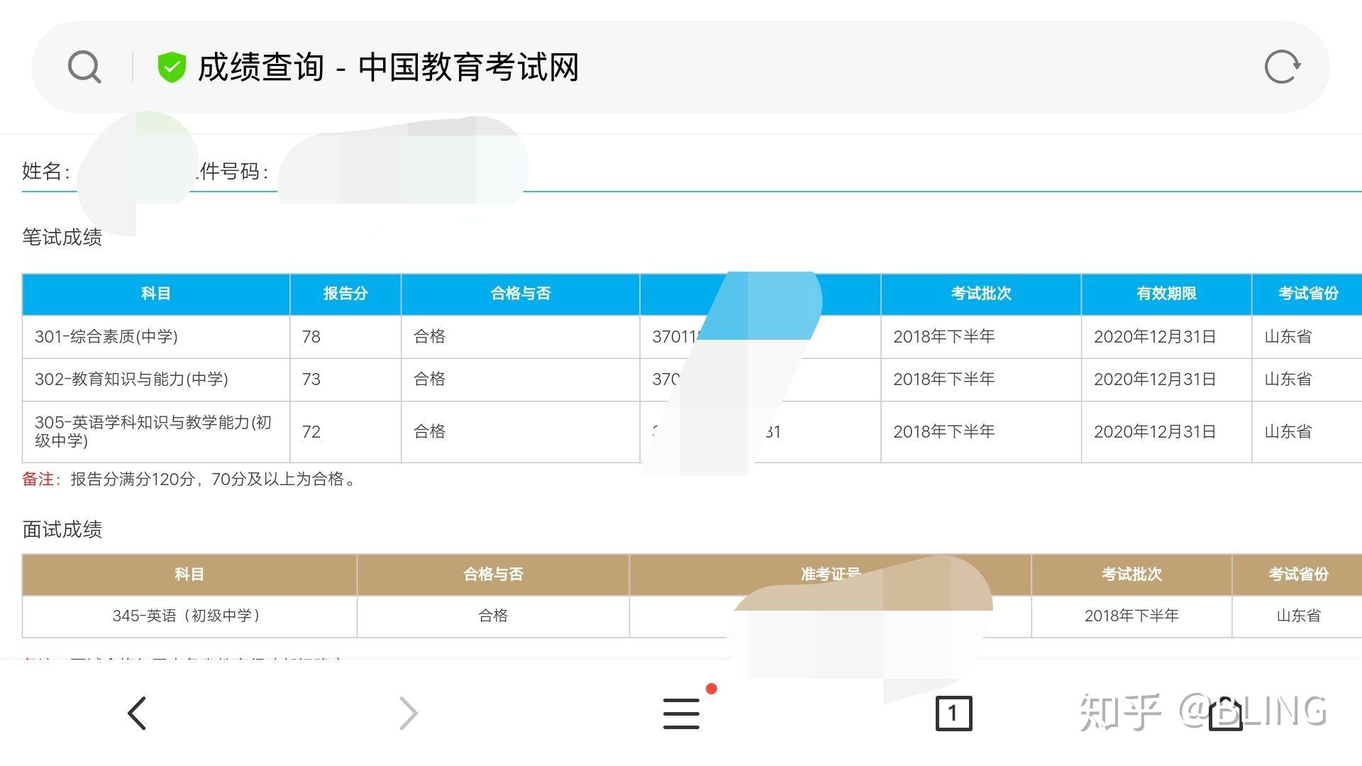Viewport: 1362px width, 766px height.
Task: Select the 报告分 column header
Action: pyautogui.click(x=345, y=294)
